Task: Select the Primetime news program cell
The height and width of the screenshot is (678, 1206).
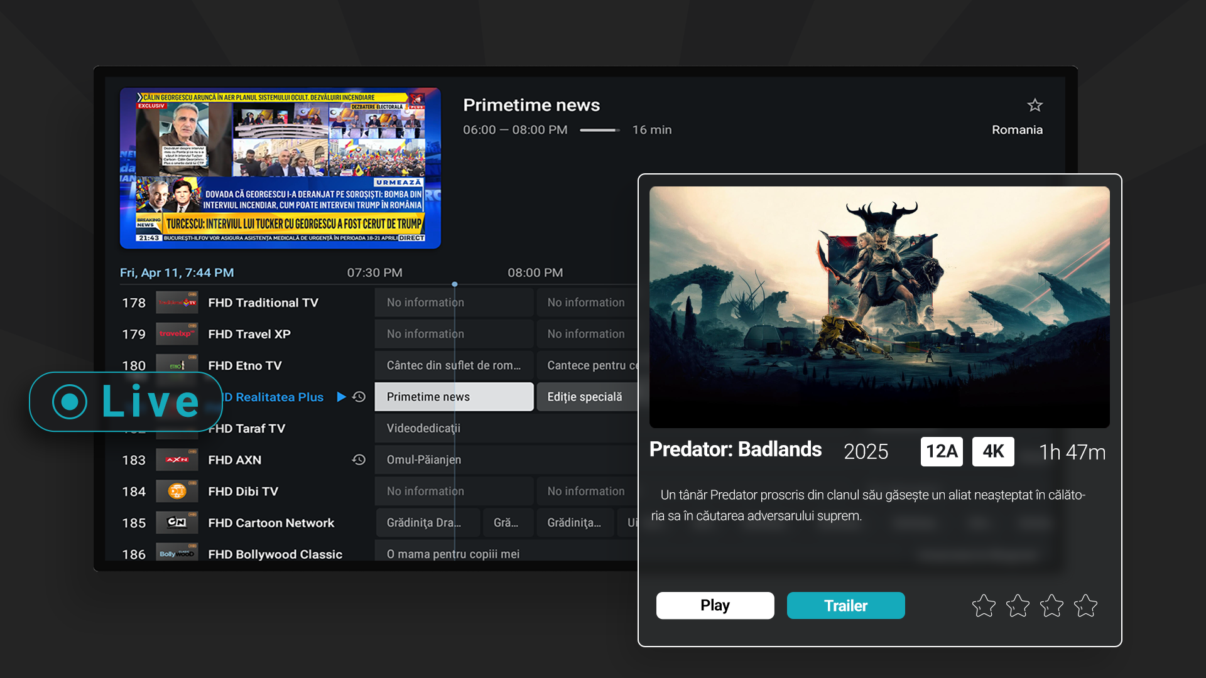Action: (x=454, y=397)
